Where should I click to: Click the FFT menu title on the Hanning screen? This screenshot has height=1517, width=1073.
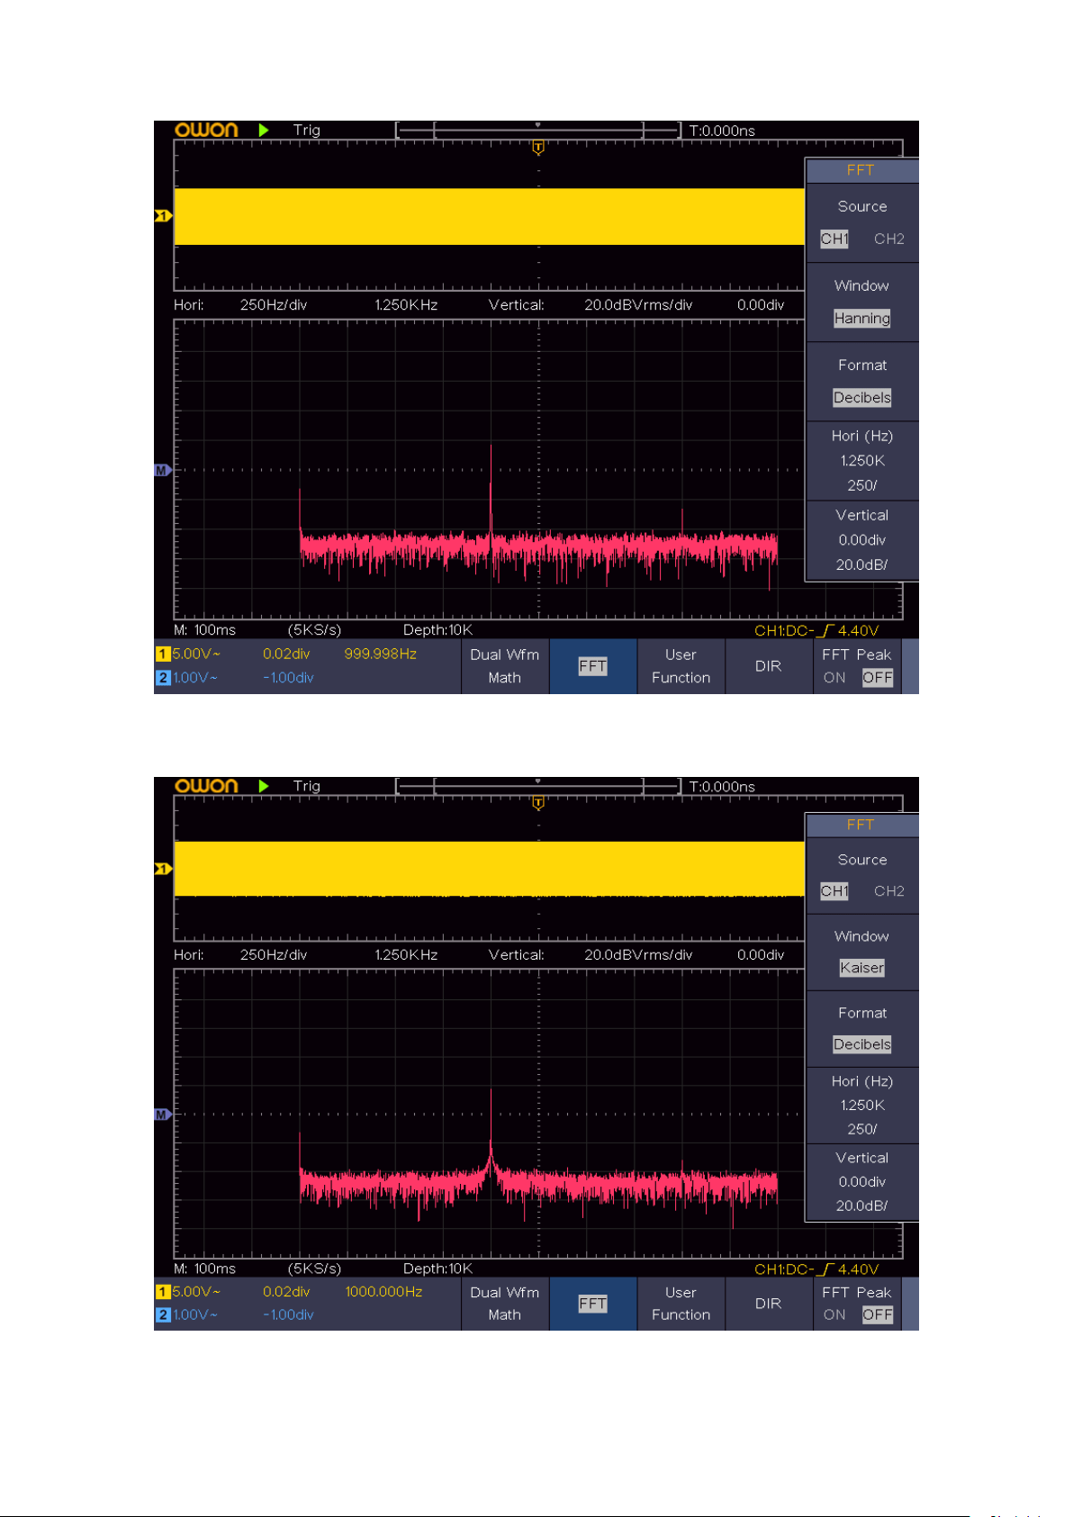coord(861,170)
